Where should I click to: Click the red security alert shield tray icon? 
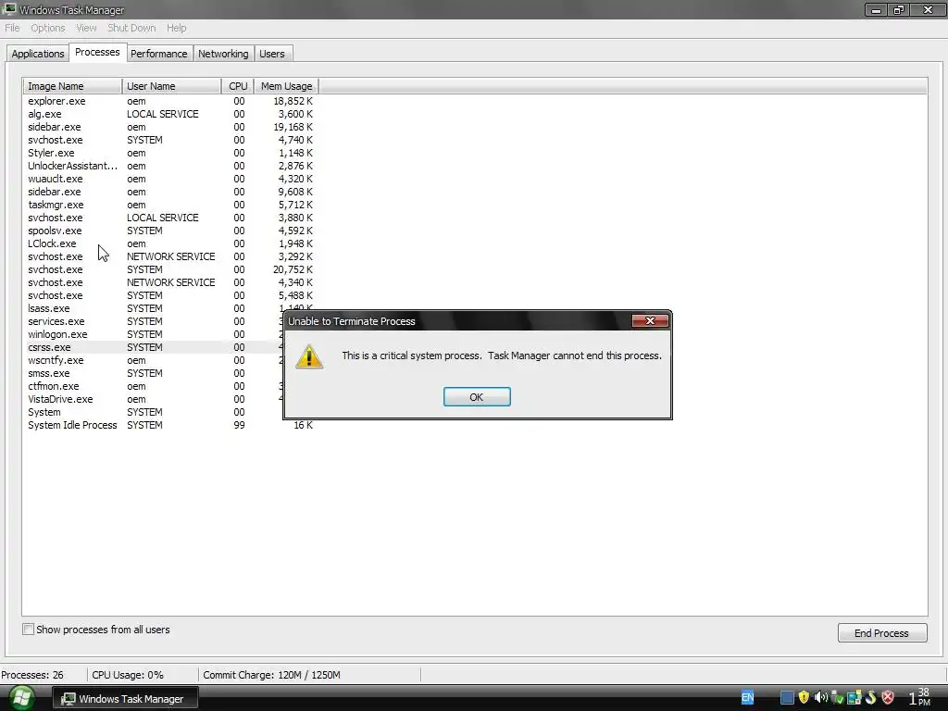[x=888, y=698]
